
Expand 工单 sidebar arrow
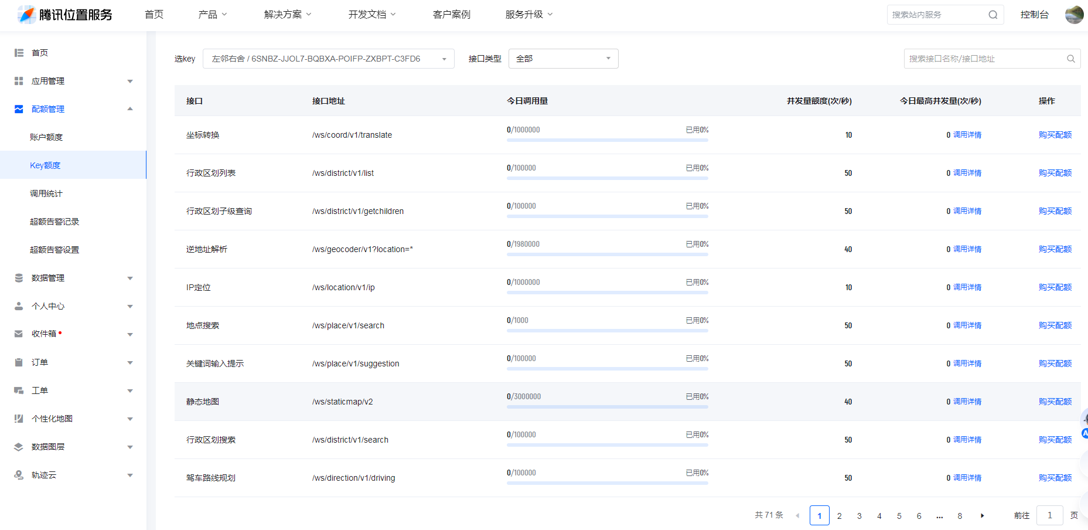[x=130, y=391]
